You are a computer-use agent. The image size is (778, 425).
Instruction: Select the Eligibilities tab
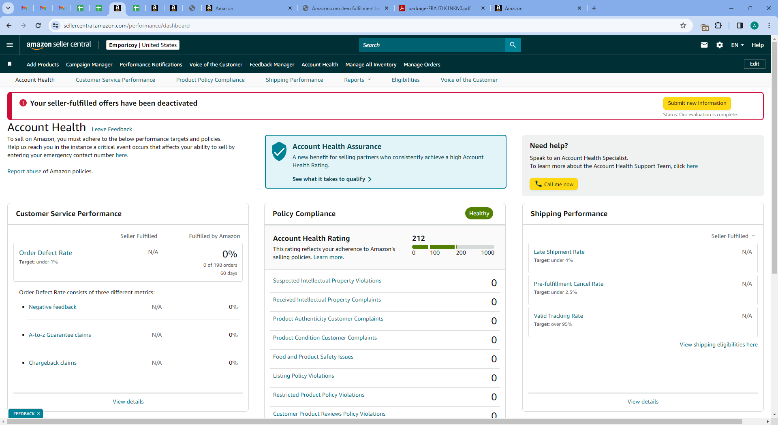click(406, 80)
